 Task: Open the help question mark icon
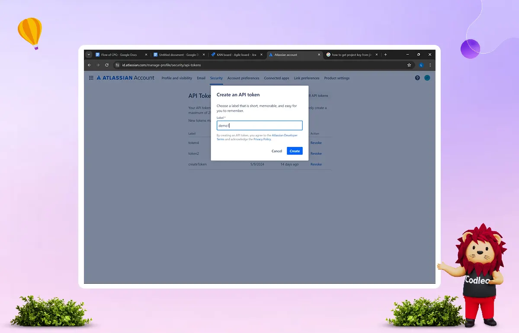(x=417, y=78)
